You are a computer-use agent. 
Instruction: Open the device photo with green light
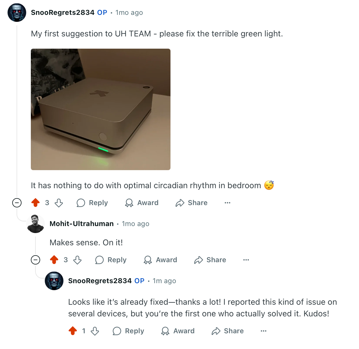click(101, 109)
